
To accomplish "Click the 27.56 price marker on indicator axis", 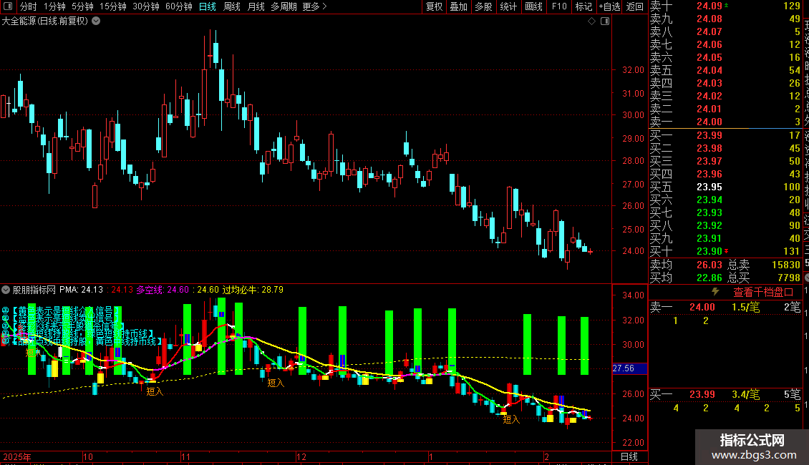I will (x=629, y=368).
